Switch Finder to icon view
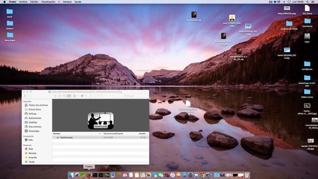Viewport: 318px width, 179px height. (55, 96)
